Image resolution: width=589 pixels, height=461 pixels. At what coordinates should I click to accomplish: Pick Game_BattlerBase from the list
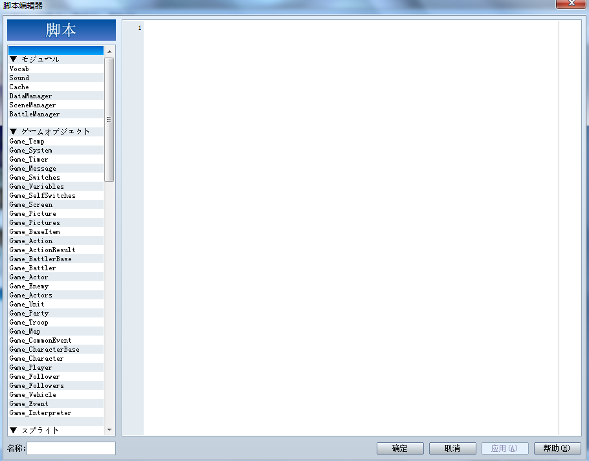click(40, 259)
